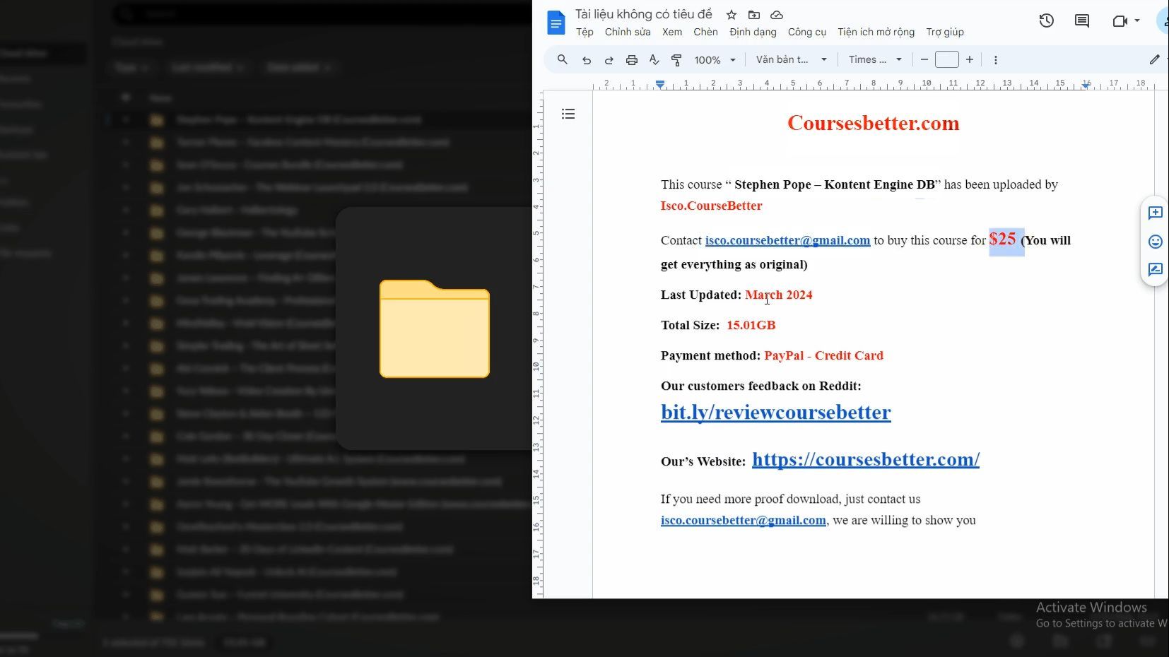The image size is (1169, 657).
Task: Open version history clock icon
Action: click(x=1047, y=21)
